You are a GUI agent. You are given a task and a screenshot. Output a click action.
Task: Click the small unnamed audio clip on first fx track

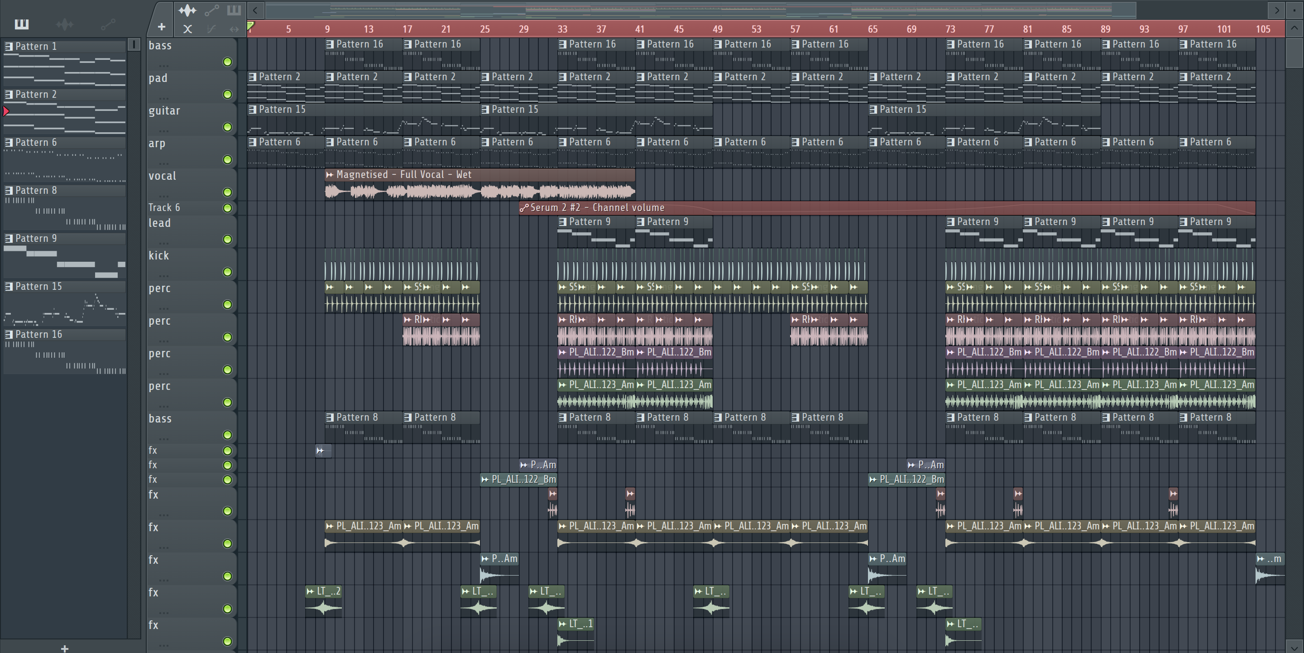point(323,450)
